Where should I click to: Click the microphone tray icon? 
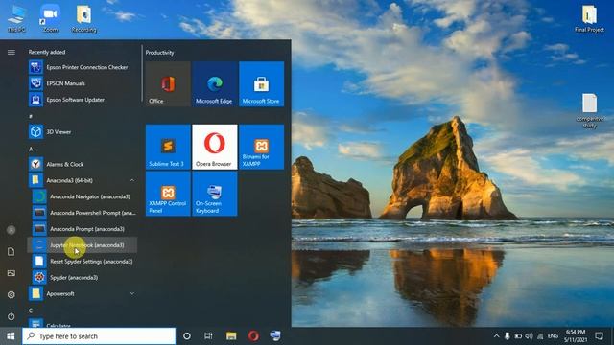(x=508, y=336)
